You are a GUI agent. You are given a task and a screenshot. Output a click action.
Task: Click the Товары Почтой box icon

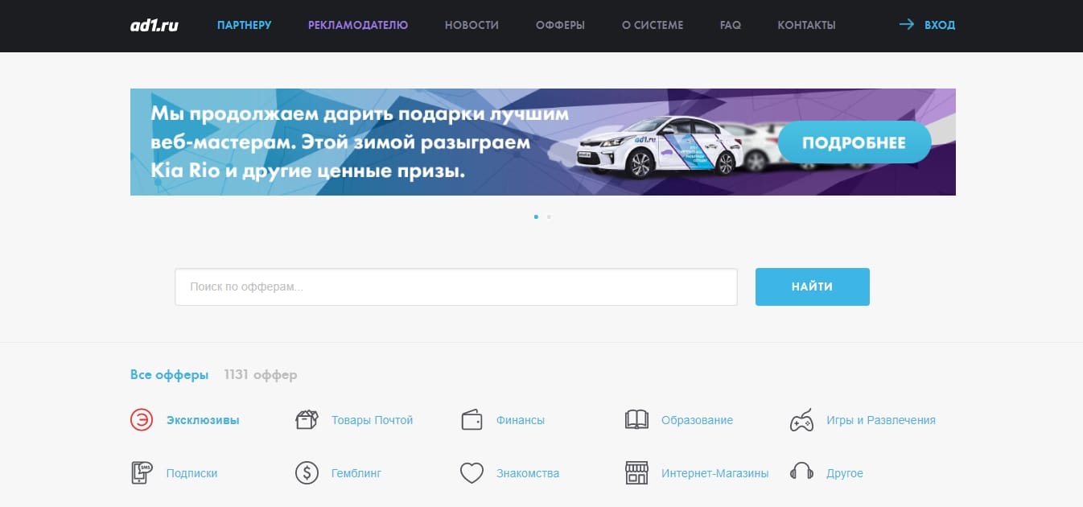[x=307, y=420]
